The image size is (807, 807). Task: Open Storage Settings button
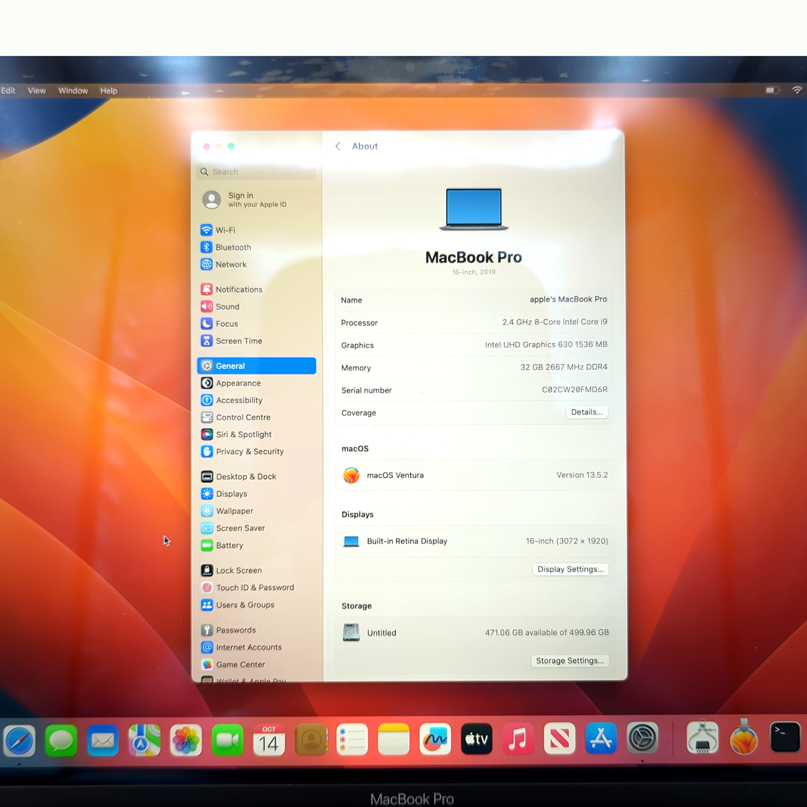(x=570, y=661)
